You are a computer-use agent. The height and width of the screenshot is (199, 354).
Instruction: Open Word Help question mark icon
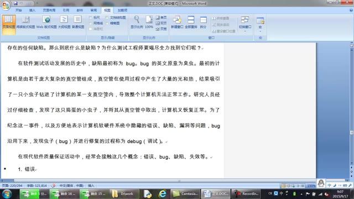(351, 10)
